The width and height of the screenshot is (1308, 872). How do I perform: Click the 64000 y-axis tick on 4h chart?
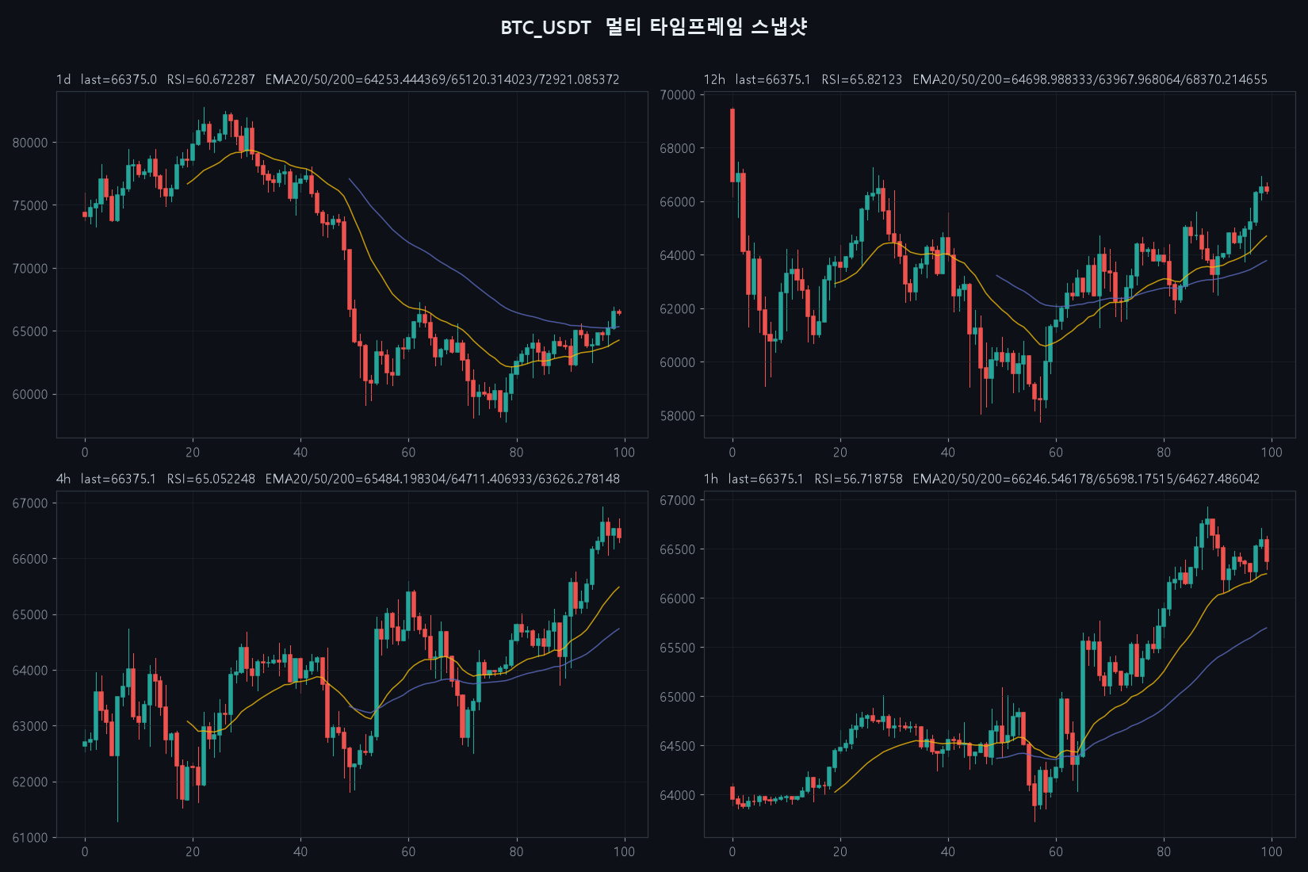30,671
